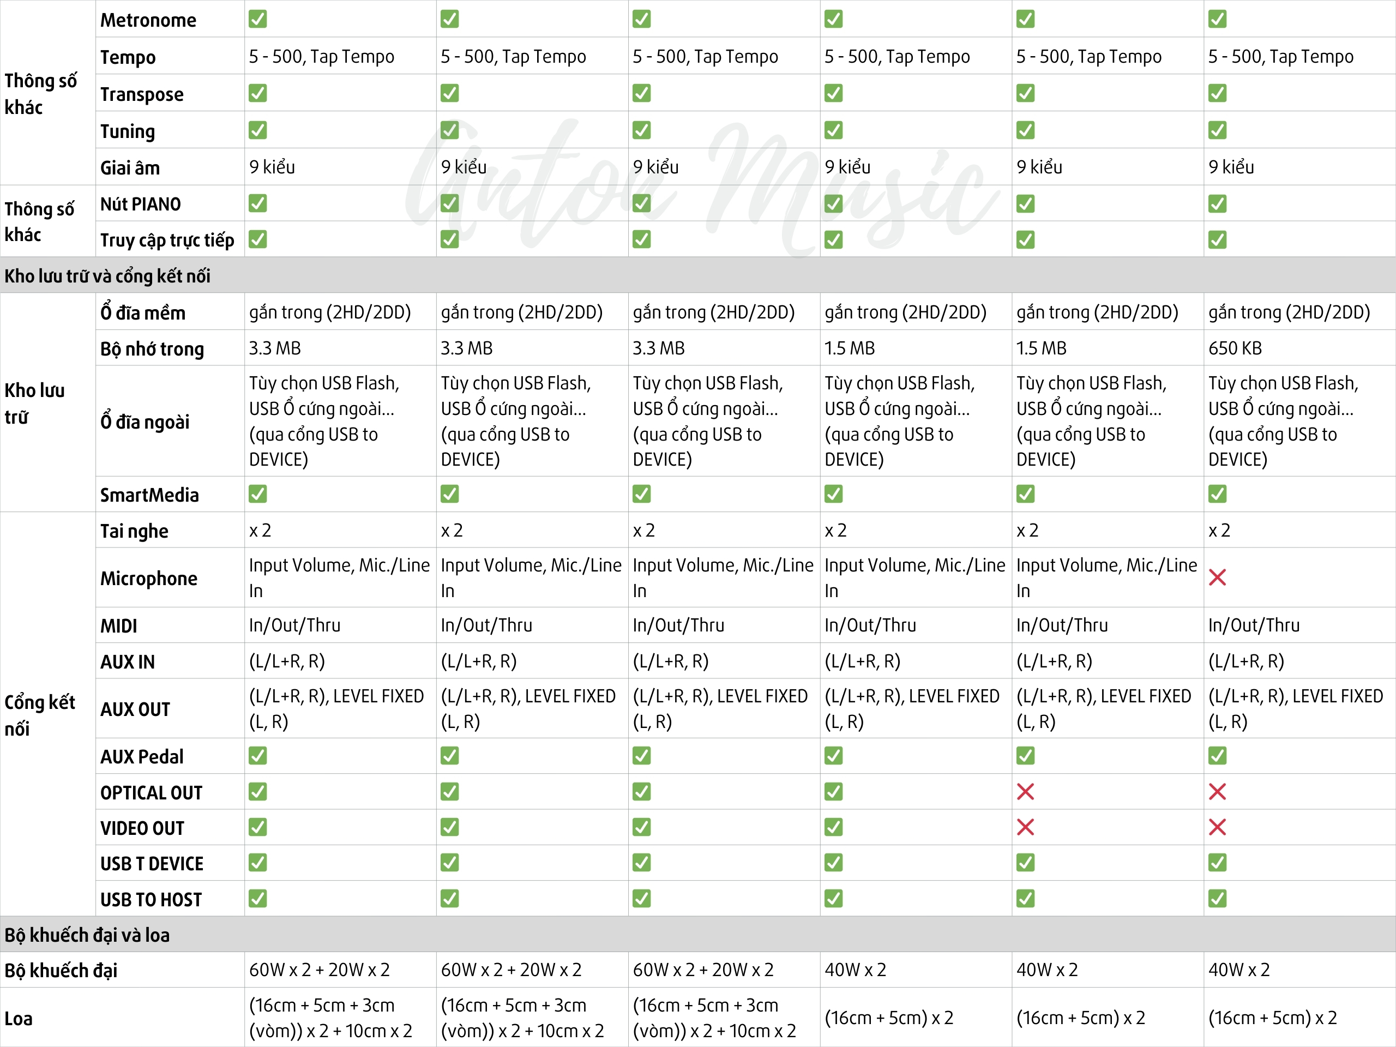Click the last red X in VIDEO OUT row
This screenshot has width=1396, height=1047.
coord(1217,827)
